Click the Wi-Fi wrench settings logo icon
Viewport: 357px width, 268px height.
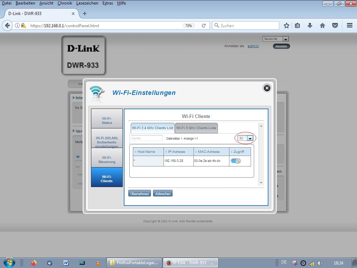click(x=97, y=92)
